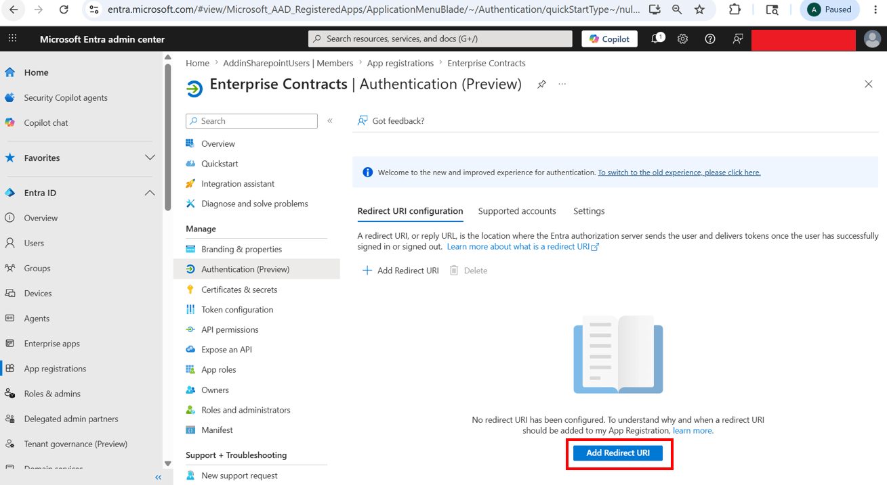The height and width of the screenshot is (485, 887).
Task: Open Devices in left navigation
Action: click(x=38, y=293)
